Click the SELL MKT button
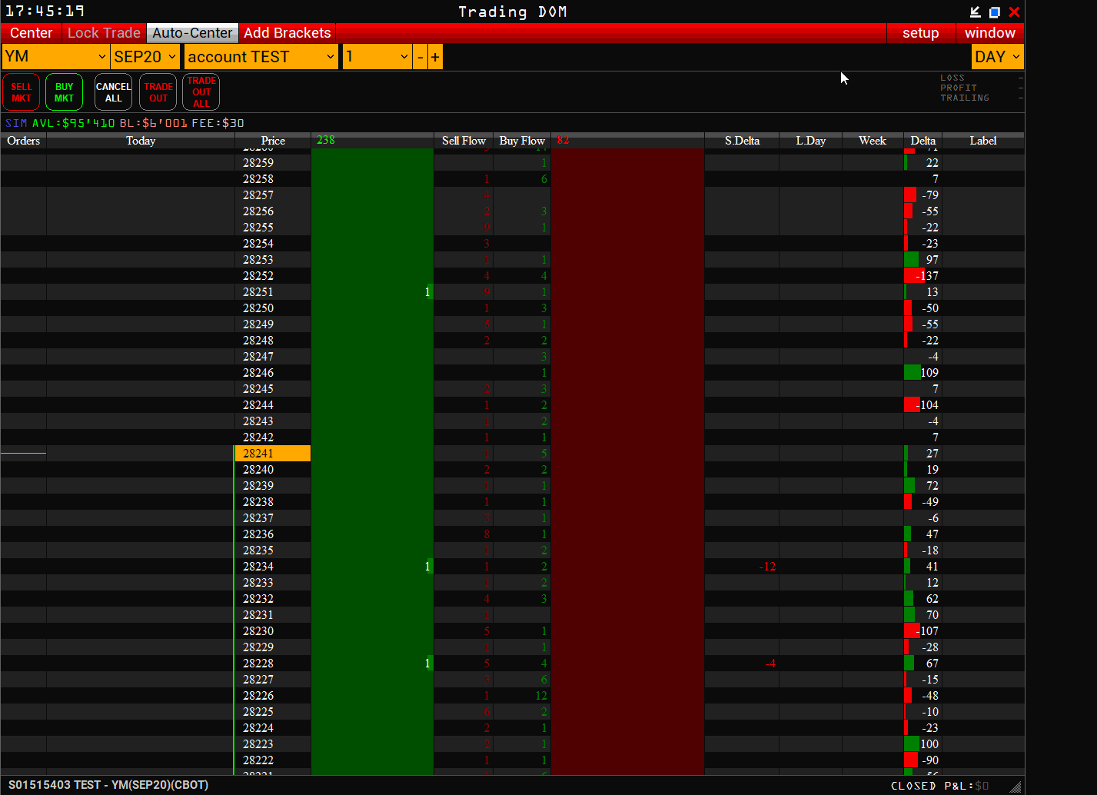 pyautogui.click(x=22, y=92)
